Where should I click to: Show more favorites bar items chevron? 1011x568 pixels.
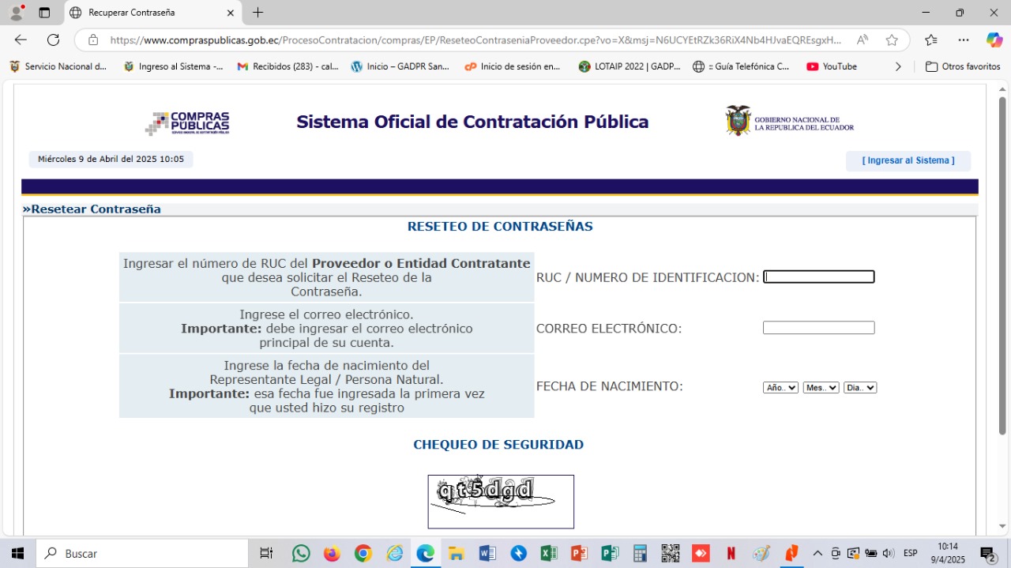pyautogui.click(x=898, y=66)
